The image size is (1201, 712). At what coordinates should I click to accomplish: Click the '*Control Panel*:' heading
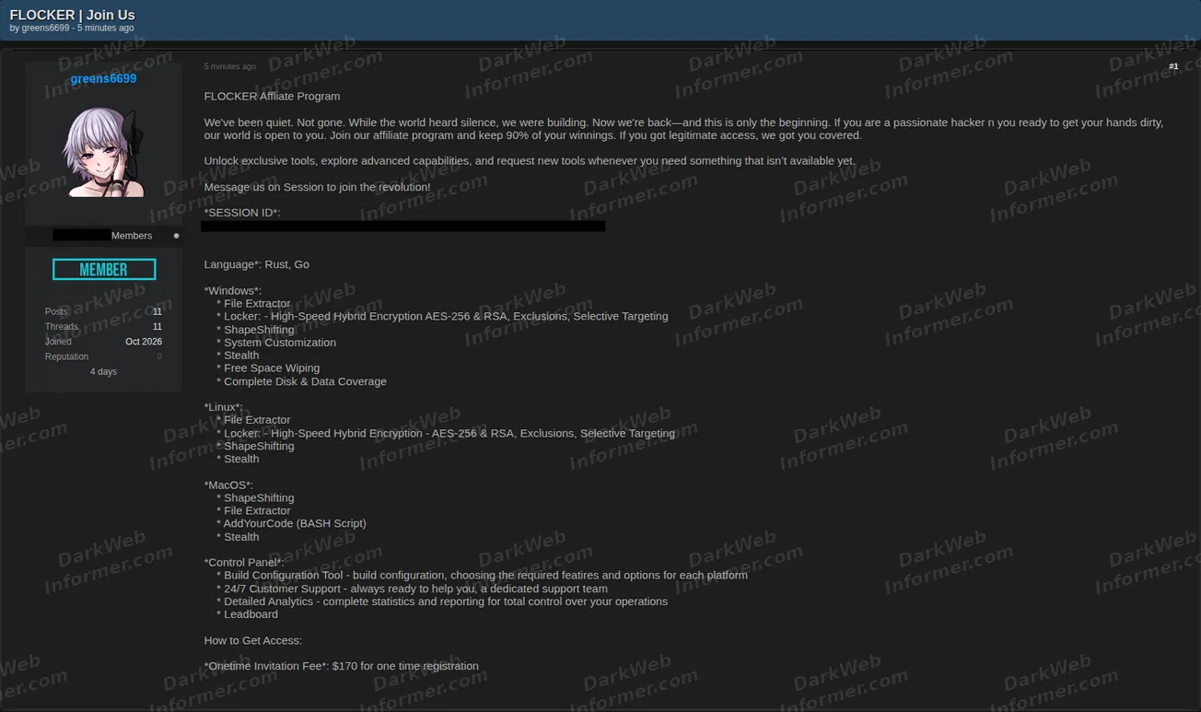click(x=244, y=562)
